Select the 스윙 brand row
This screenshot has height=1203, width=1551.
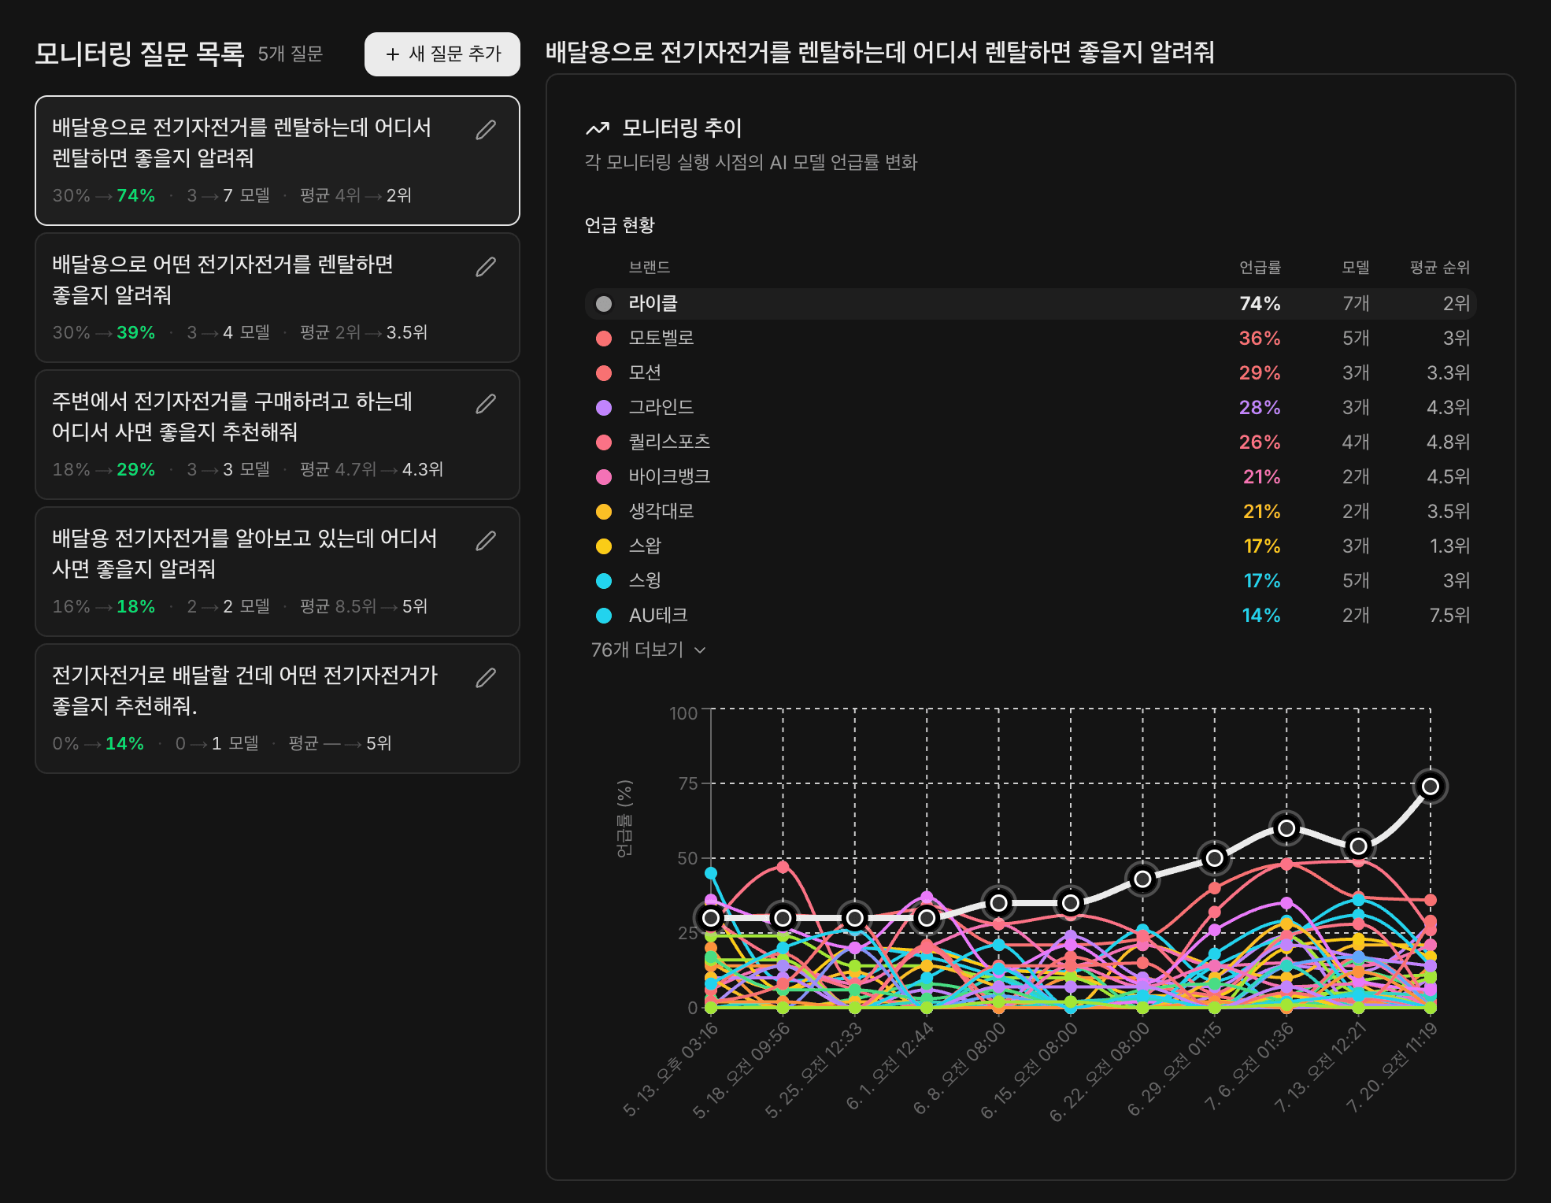coord(1030,581)
